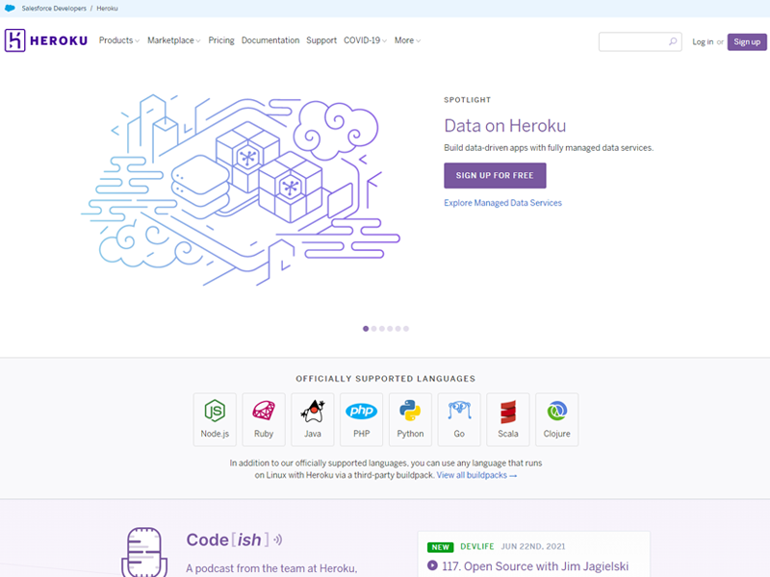The width and height of the screenshot is (770, 577).
Task: Click the Log in link
Action: (703, 41)
